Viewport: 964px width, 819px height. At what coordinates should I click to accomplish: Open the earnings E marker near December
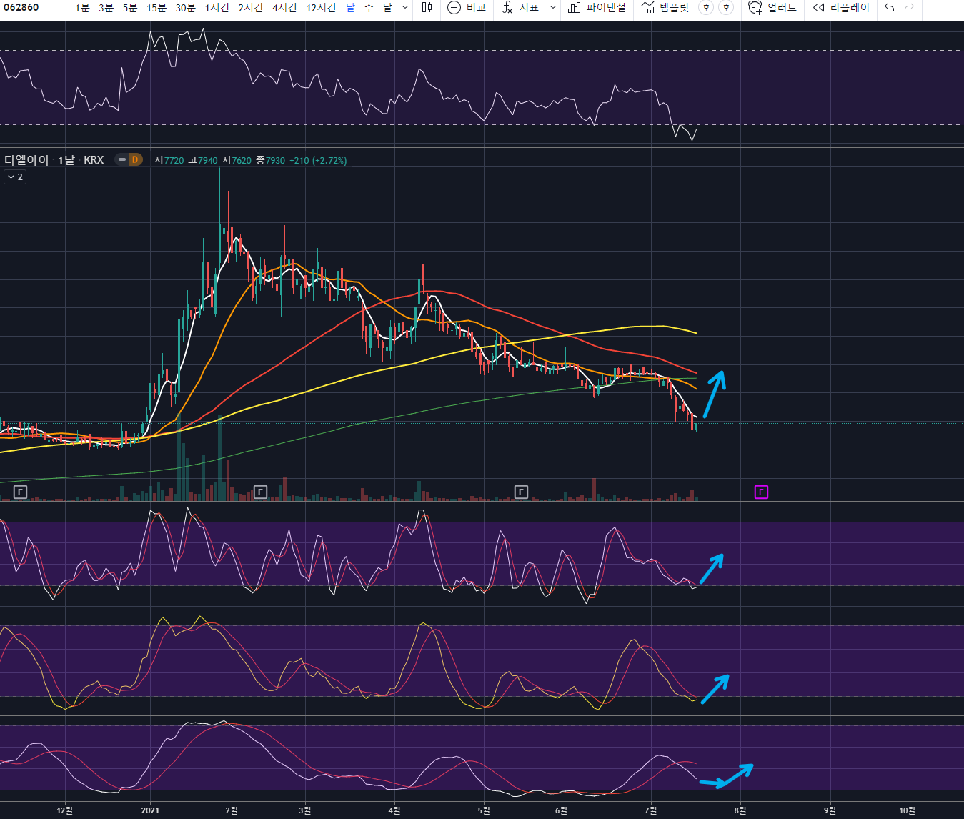click(x=20, y=492)
